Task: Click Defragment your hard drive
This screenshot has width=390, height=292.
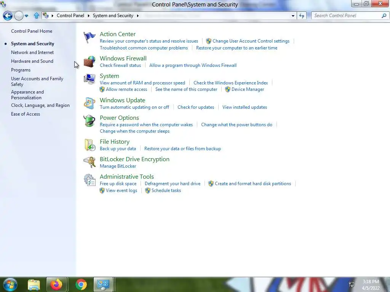Action: coord(173,184)
